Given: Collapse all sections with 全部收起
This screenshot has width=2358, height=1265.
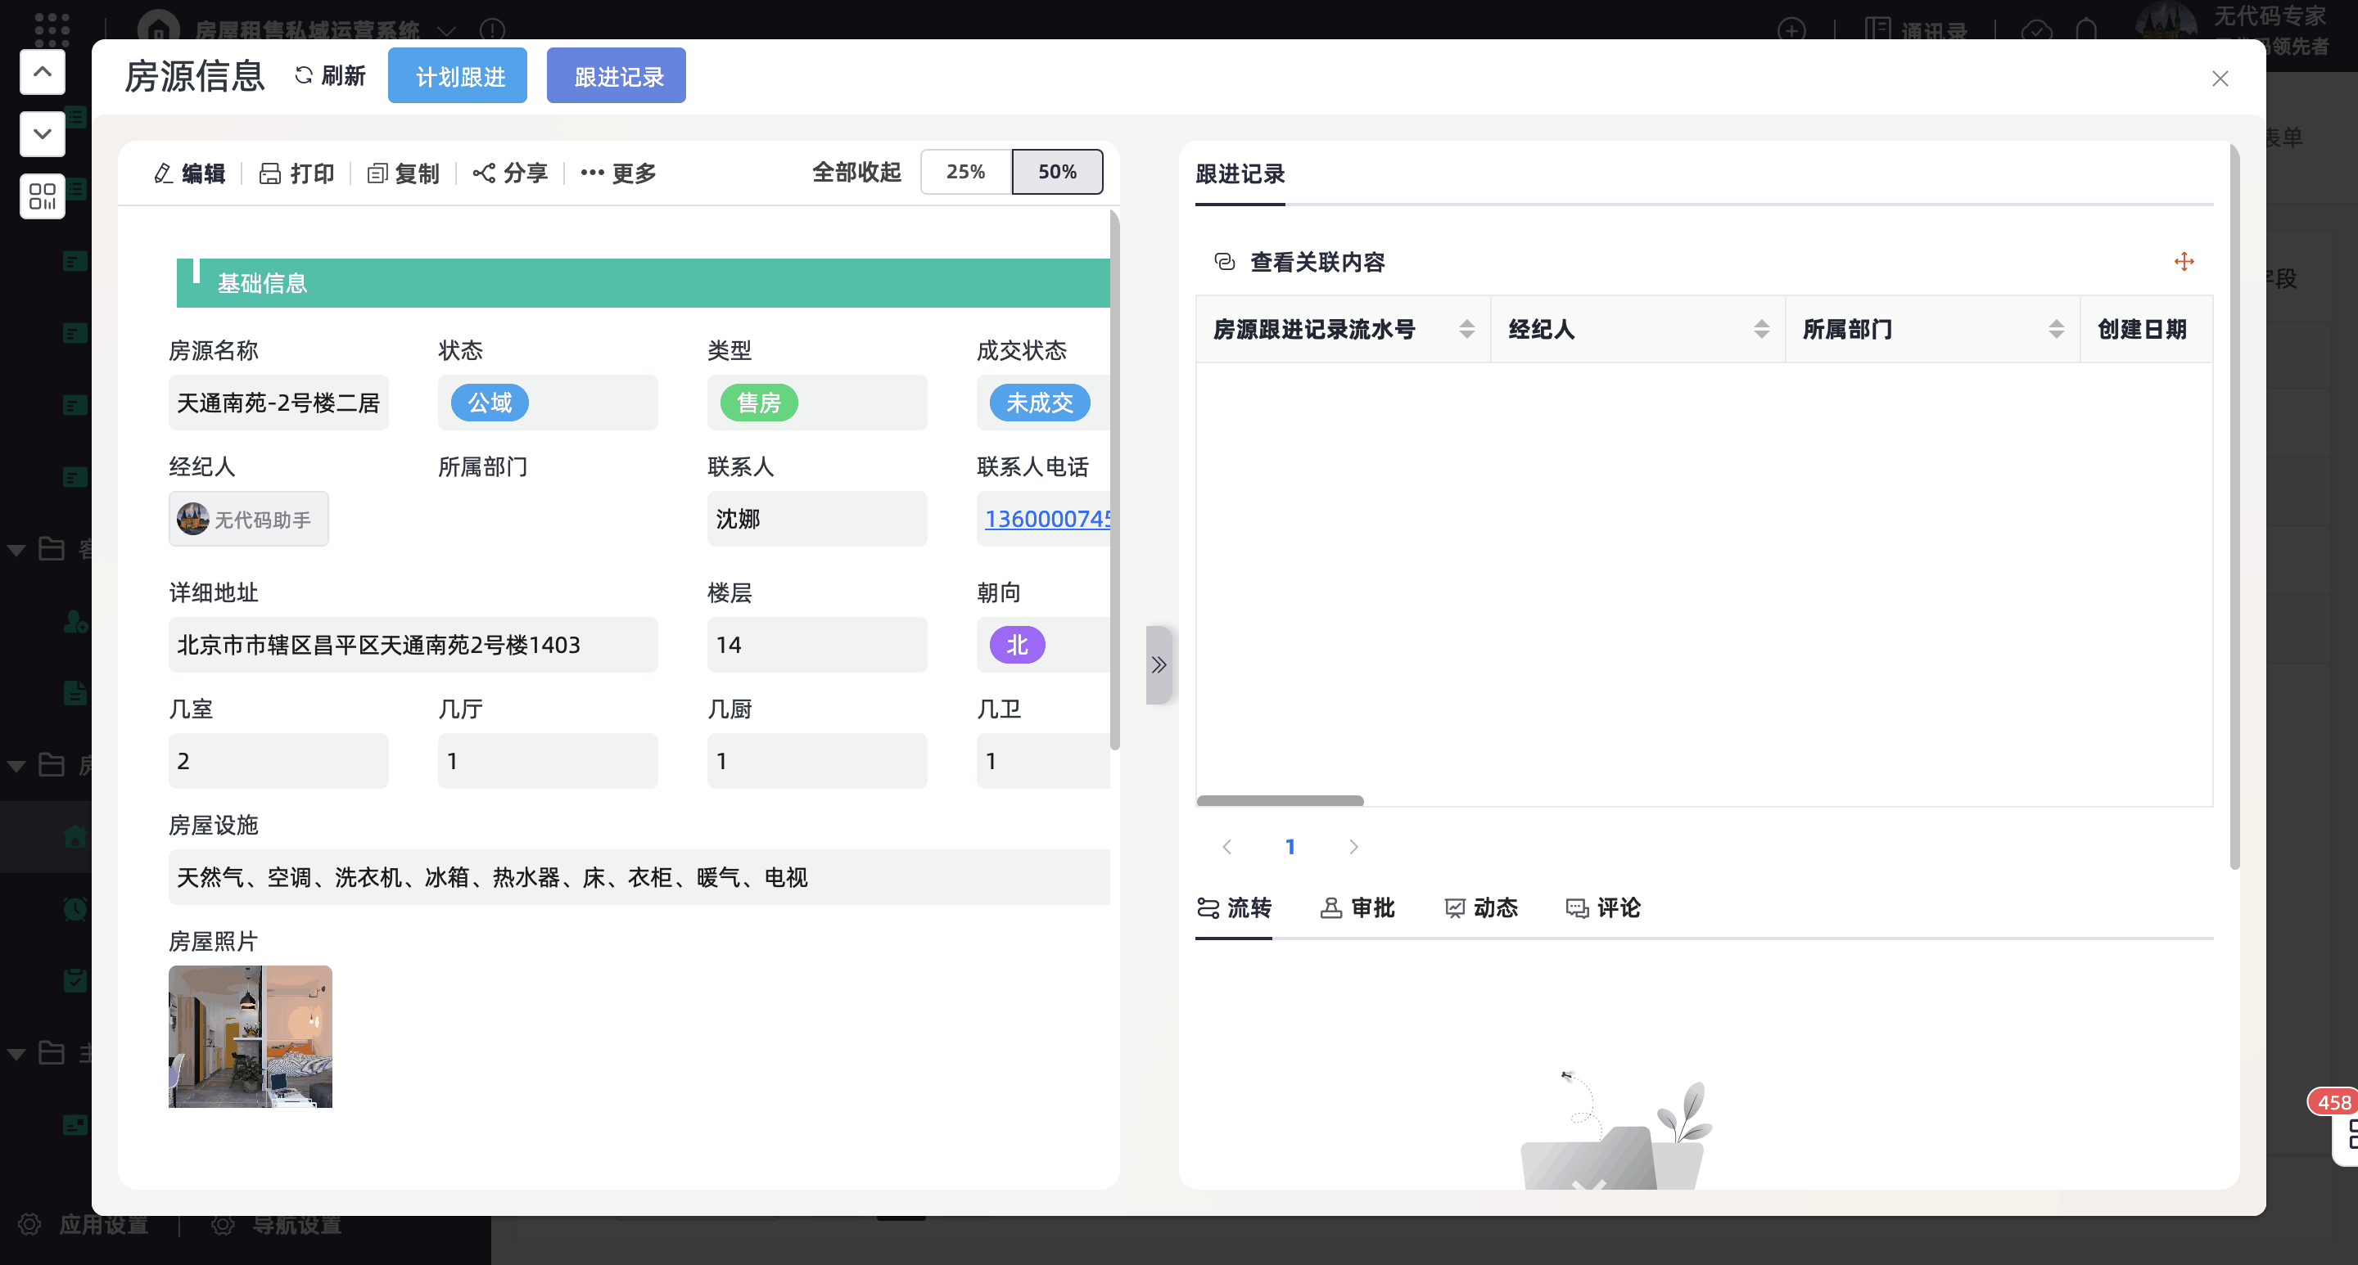Looking at the screenshot, I should click(x=856, y=172).
